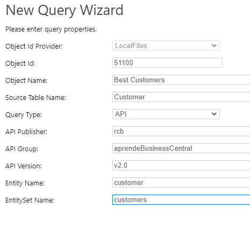Click the 'API Group:' label

22,149
